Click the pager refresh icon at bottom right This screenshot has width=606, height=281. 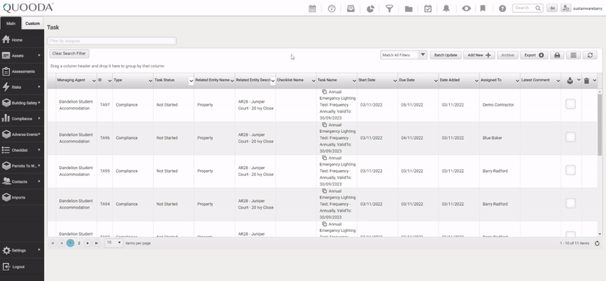597,243
